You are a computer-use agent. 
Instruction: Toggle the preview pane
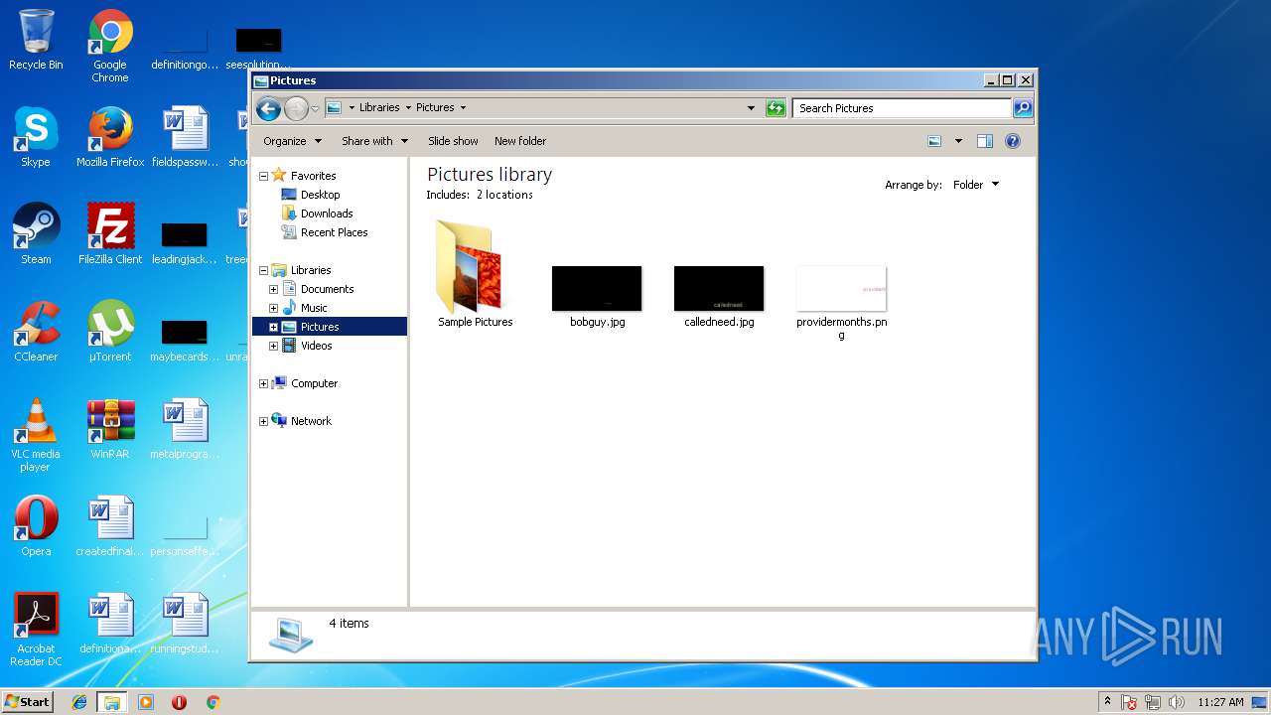click(985, 141)
